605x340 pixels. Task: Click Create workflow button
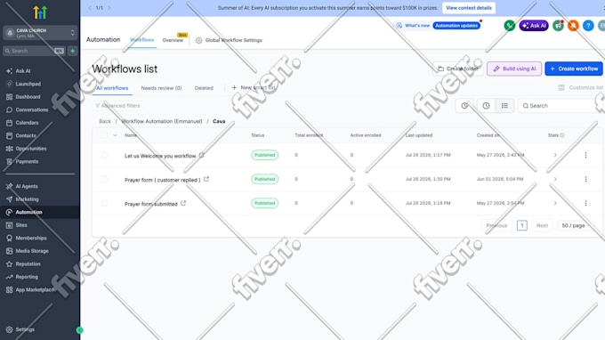[574, 69]
